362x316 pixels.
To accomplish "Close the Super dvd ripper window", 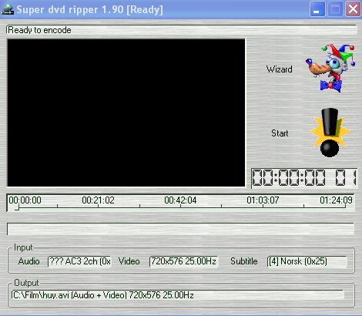I will tap(353, 9).
